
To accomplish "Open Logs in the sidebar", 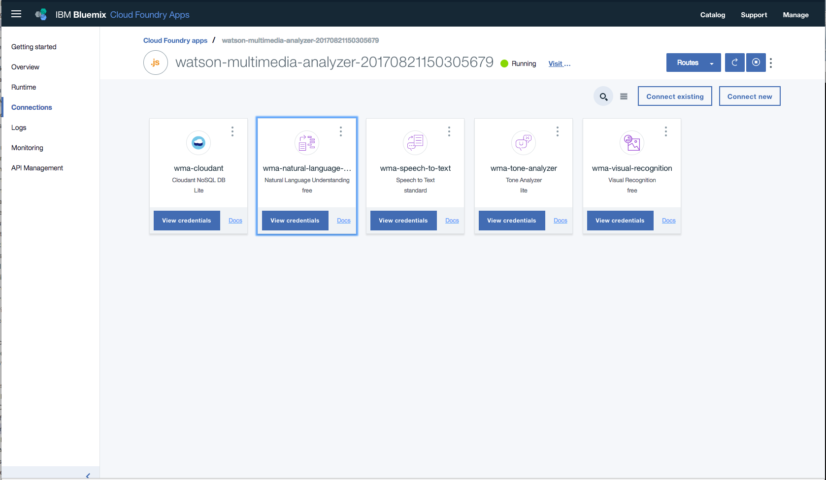I will (x=19, y=128).
